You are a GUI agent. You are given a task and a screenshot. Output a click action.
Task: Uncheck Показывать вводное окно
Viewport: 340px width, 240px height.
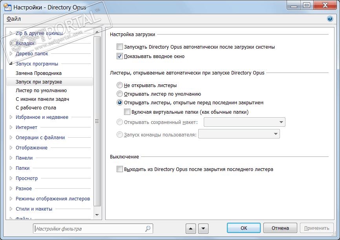119,56
